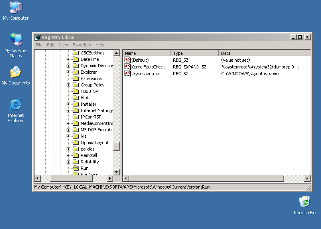Click the H323TSP folder icon

(x=76, y=91)
